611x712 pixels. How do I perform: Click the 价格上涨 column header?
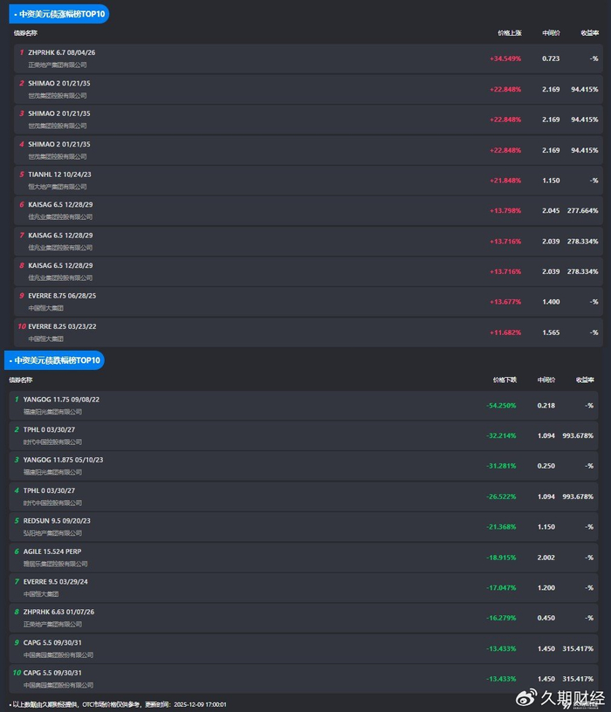click(509, 33)
